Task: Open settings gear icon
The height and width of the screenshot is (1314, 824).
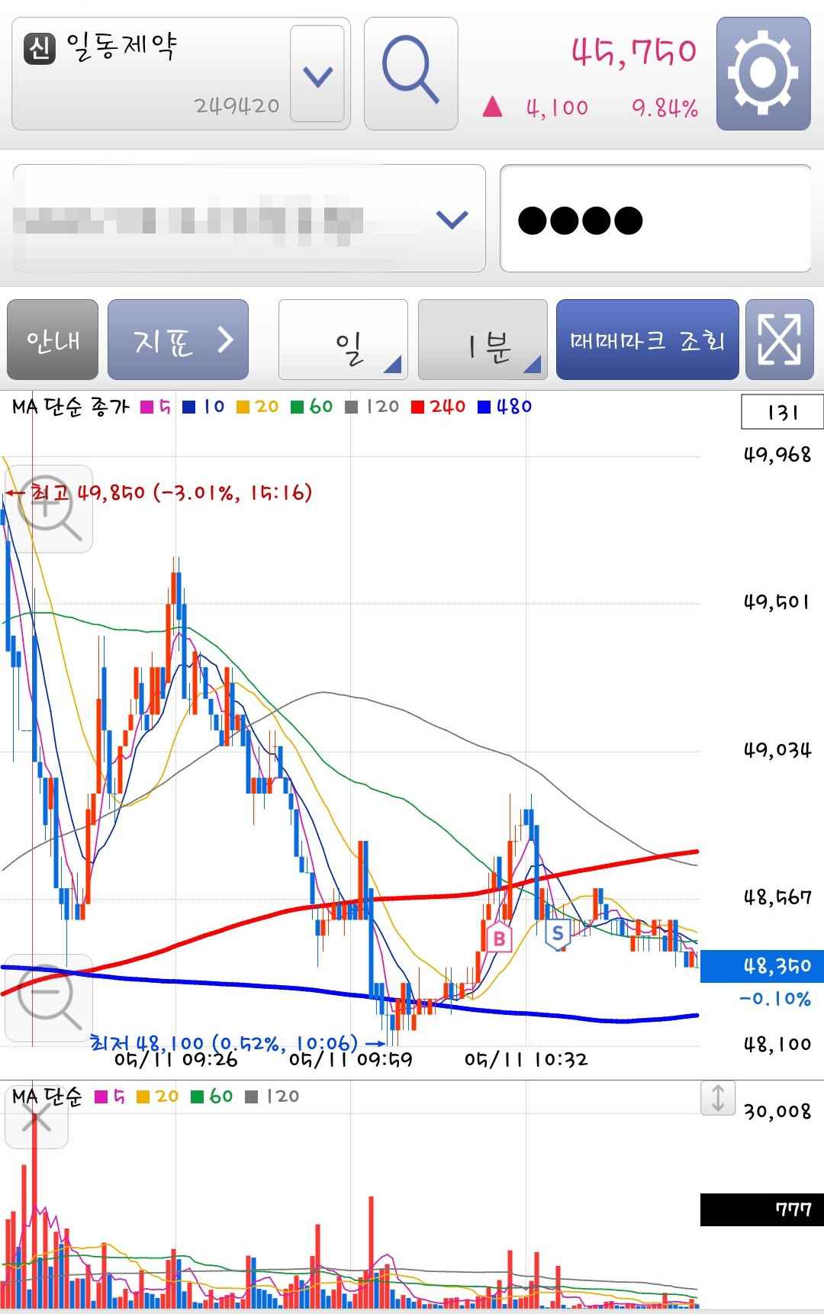Action: (x=763, y=73)
